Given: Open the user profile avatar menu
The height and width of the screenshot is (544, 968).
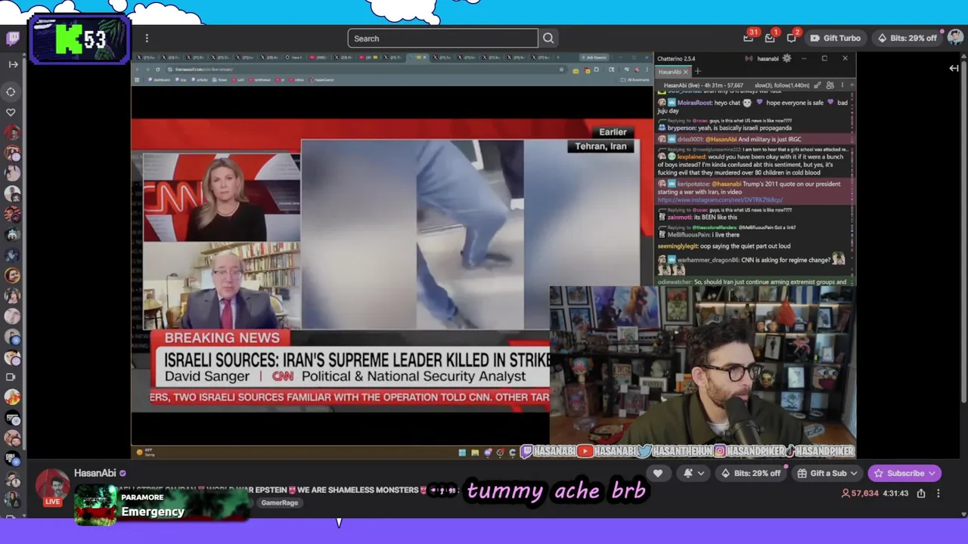Looking at the screenshot, I should pos(955,38).
